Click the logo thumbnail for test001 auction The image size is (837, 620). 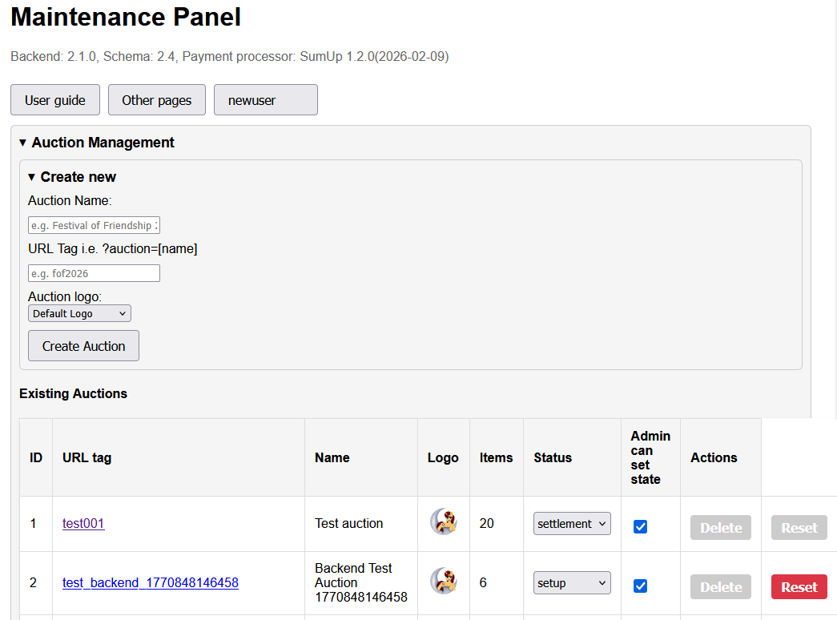pyautogui.click(x=443, y=522)
